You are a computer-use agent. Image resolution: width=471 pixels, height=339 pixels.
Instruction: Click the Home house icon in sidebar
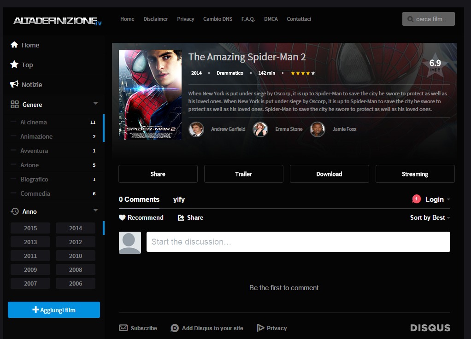(x=14, y=45)
